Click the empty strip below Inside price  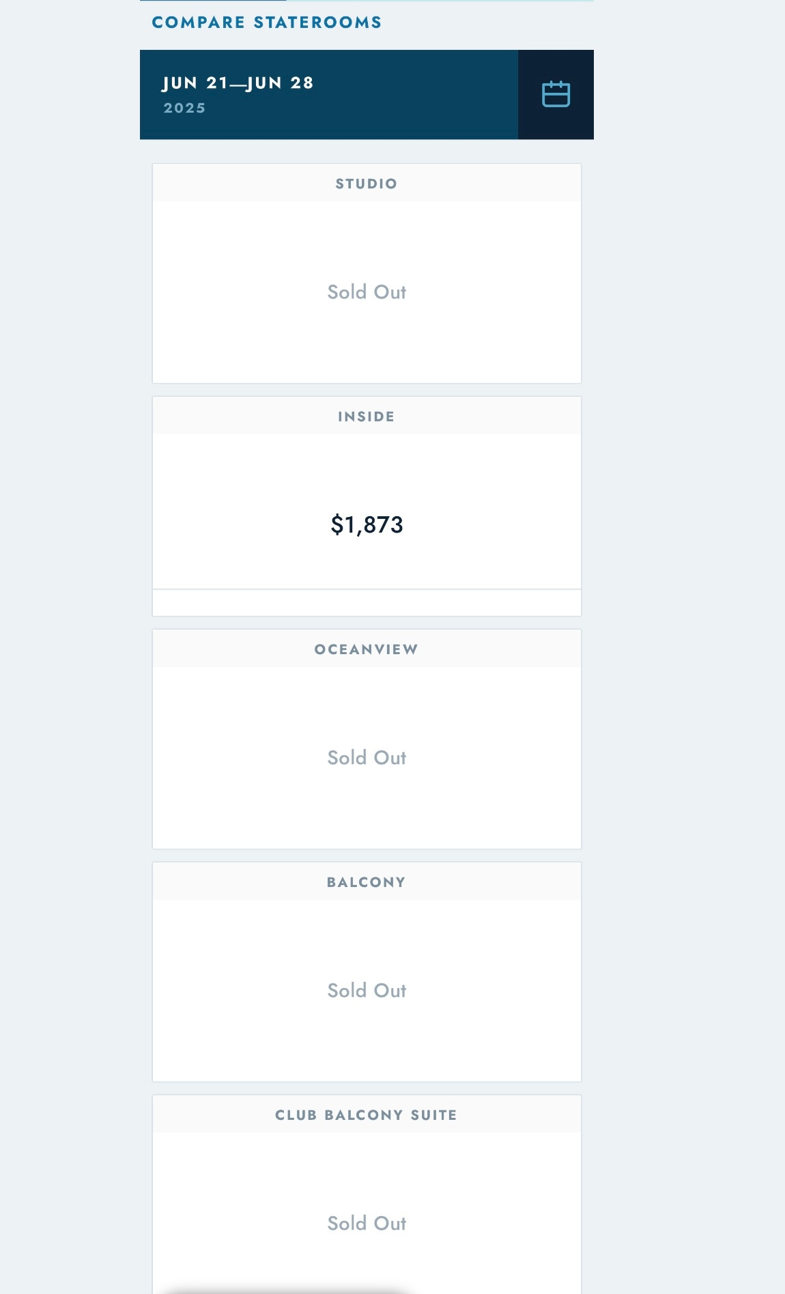click(367, 603)
